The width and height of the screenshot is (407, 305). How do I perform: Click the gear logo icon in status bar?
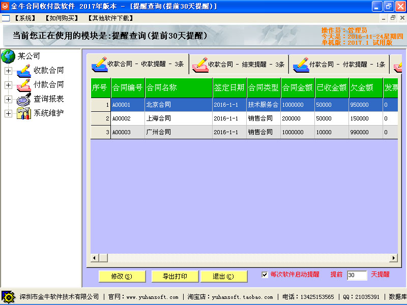tap(8, 297)
